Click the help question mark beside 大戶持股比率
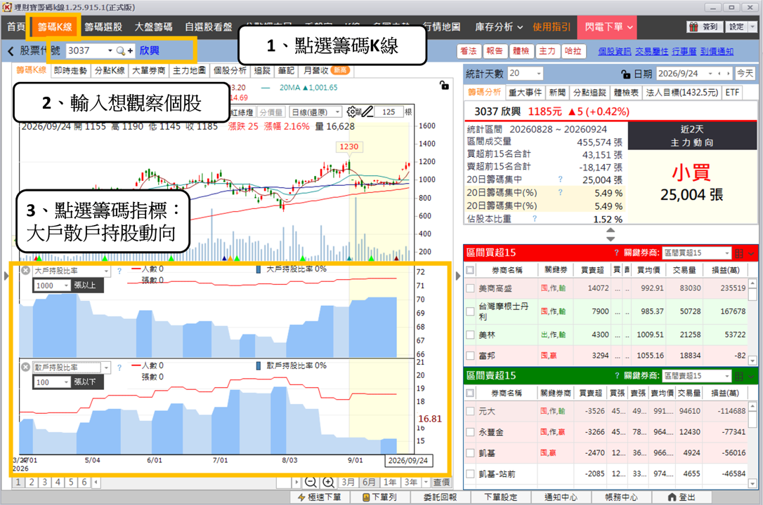 pyautogui.click(x=119, y=271)
